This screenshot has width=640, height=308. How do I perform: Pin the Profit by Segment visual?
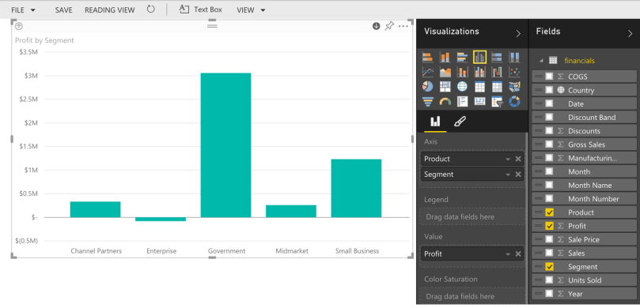389,26
